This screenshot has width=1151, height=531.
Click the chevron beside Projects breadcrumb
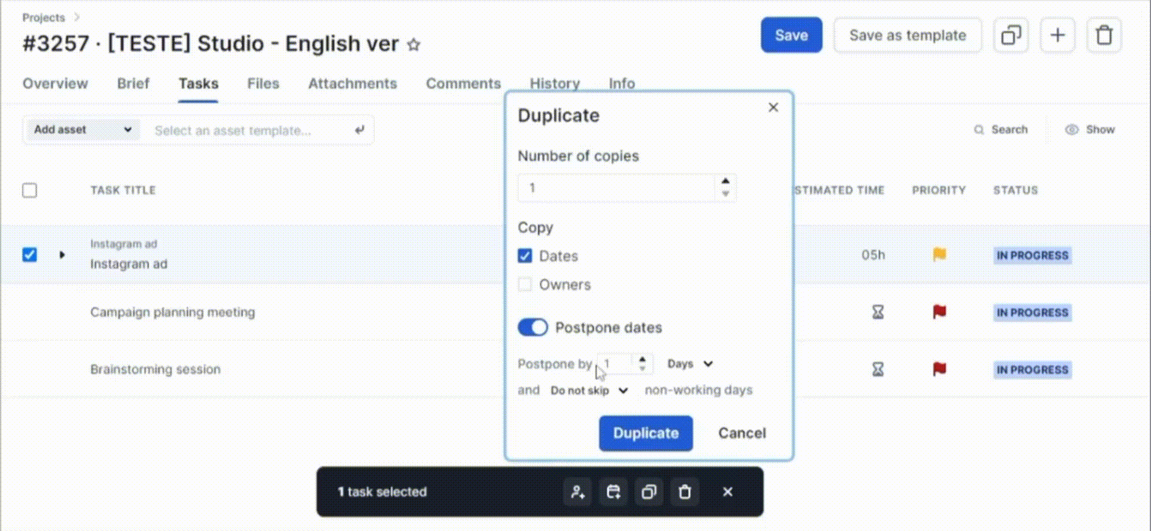77,17
